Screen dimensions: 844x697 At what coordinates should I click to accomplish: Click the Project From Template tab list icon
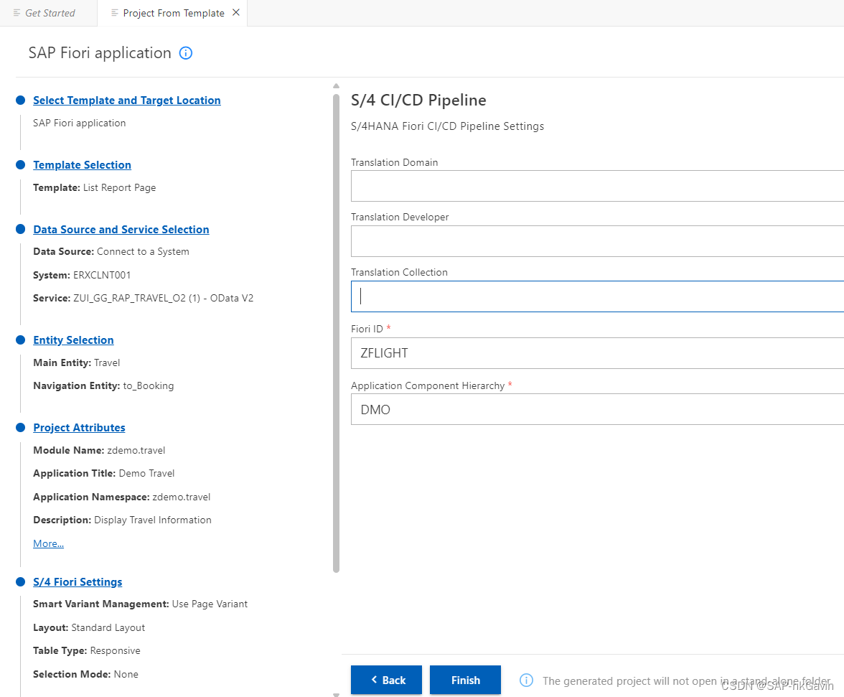click(115, 12)
